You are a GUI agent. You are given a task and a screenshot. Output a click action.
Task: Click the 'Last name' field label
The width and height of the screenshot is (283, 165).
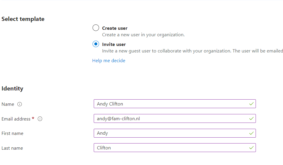pos(12,148)
